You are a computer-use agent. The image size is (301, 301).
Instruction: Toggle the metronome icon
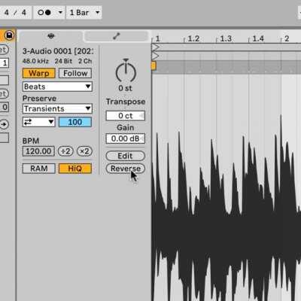(x=44, y=12)
